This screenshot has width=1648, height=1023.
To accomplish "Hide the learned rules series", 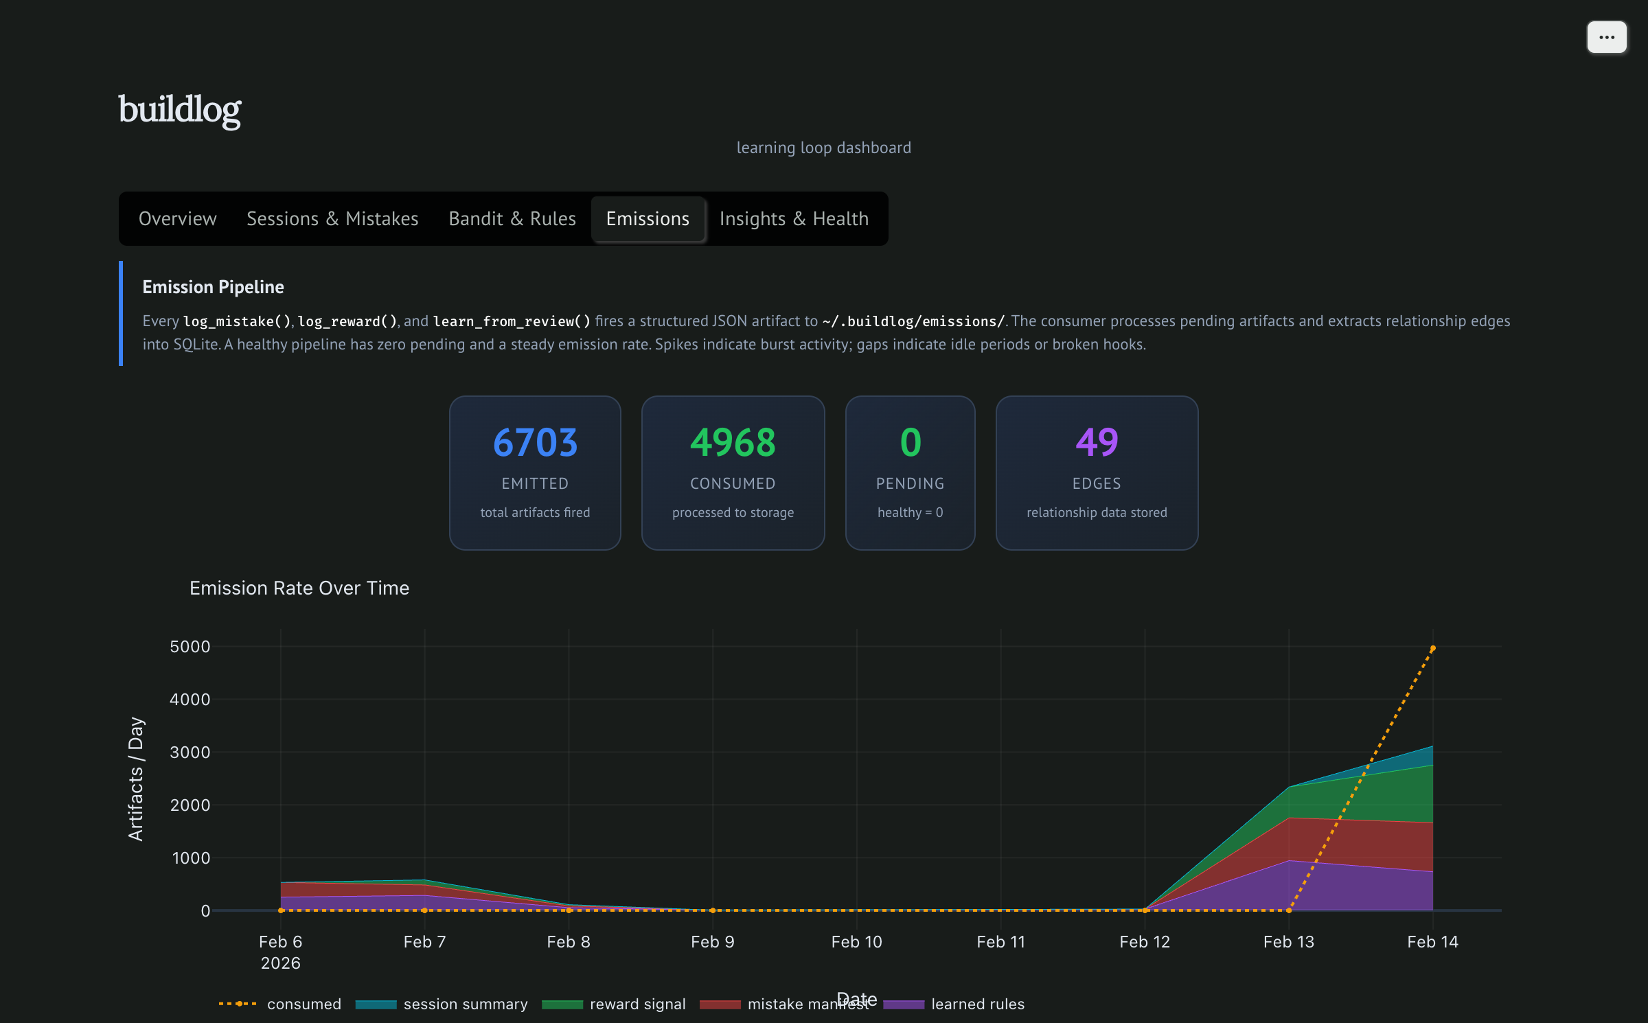I will click(x=977, y=1004).
